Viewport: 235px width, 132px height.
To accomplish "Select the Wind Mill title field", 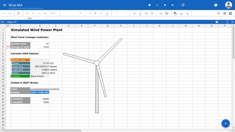I will pyautogui.click(x=25, y=5).
